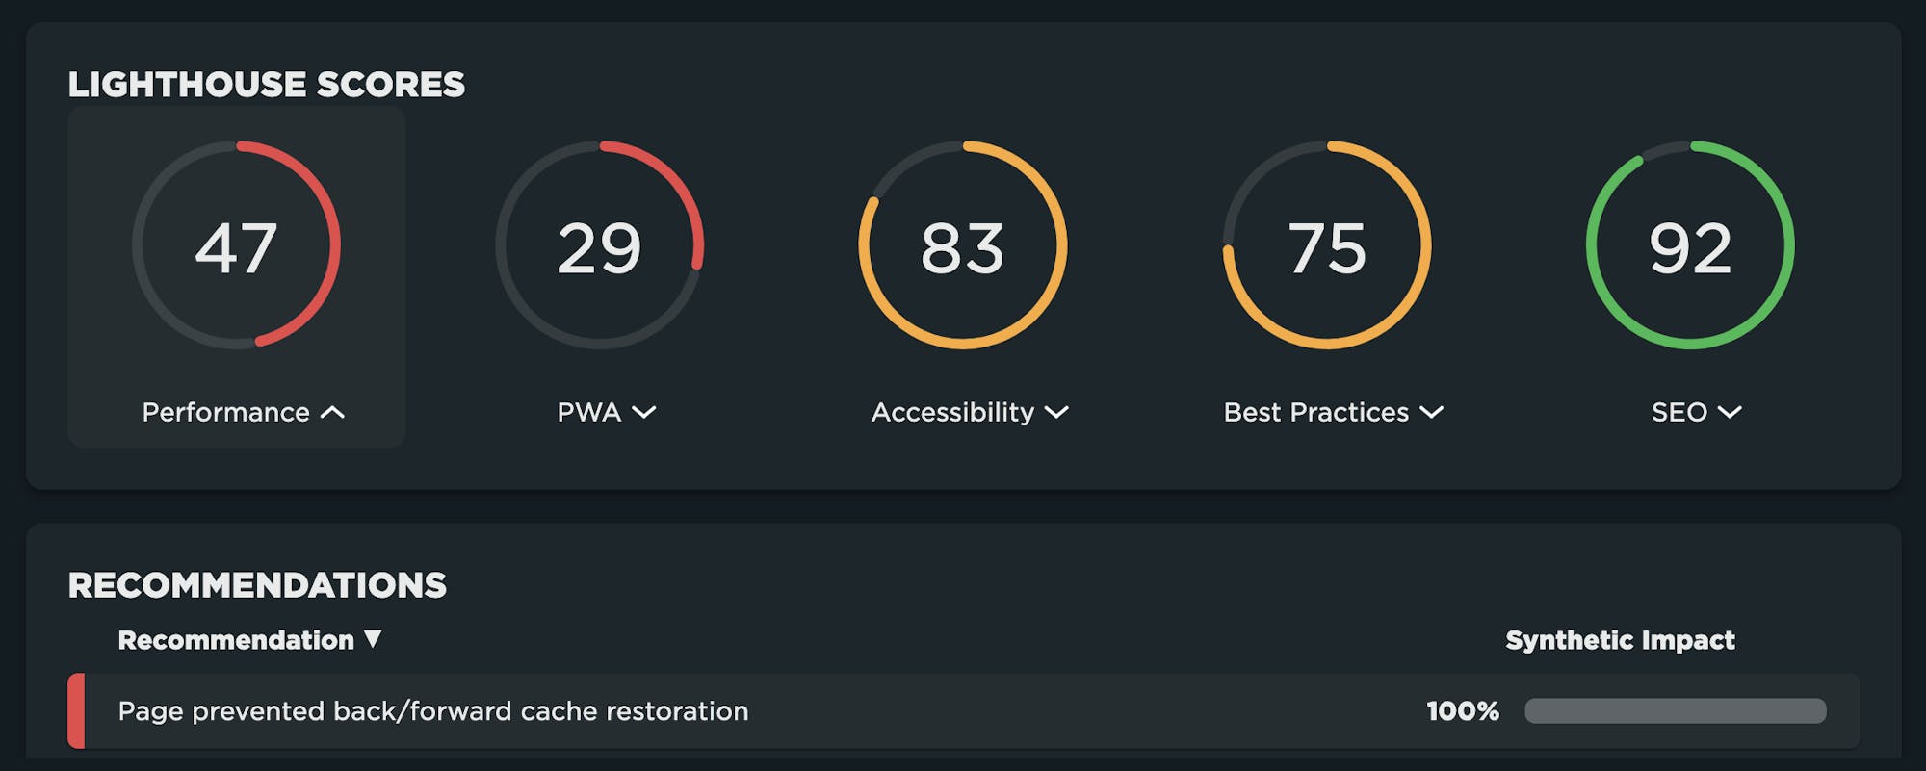This screenshot has height=771, width=1926.
Task: Expand the Best Practices chevron
Action: click(1432, 413)
